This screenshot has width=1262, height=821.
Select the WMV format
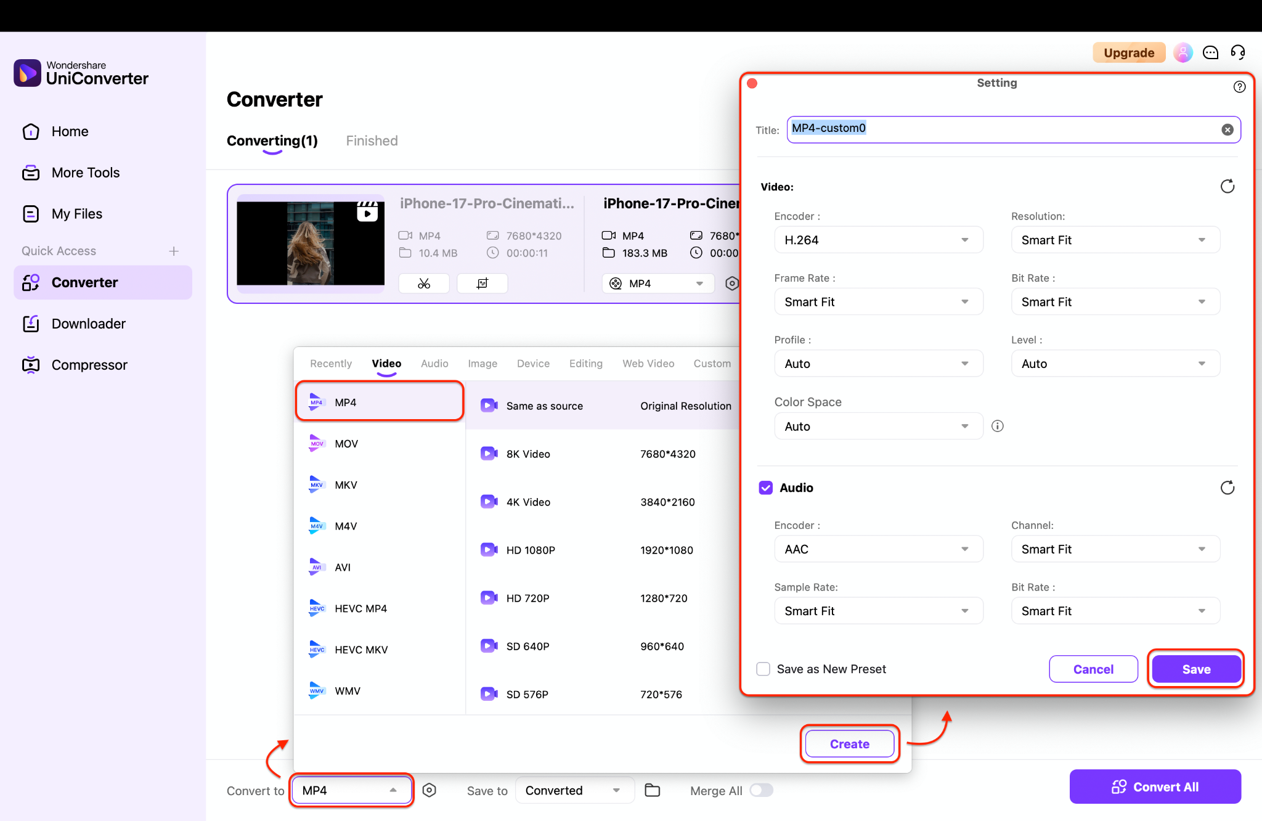click(380, 691)
